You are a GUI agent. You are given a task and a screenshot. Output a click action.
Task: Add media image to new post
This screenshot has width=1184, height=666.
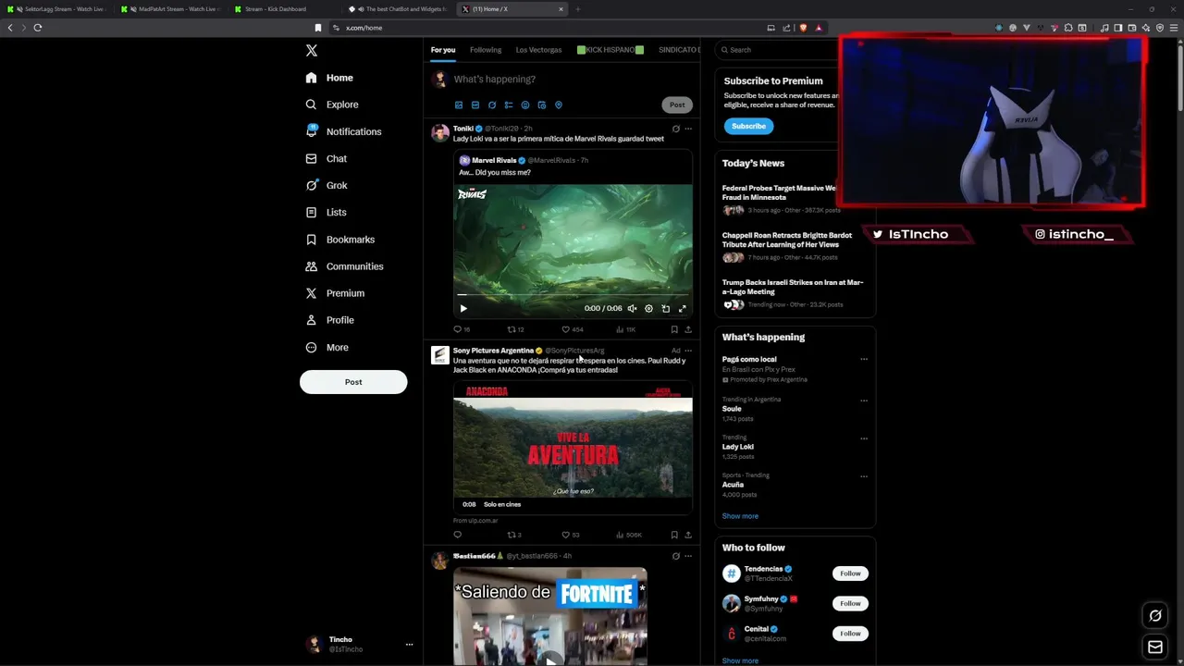pos(459,105)
